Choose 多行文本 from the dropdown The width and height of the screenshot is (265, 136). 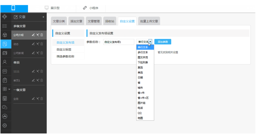tap(145, 52)
